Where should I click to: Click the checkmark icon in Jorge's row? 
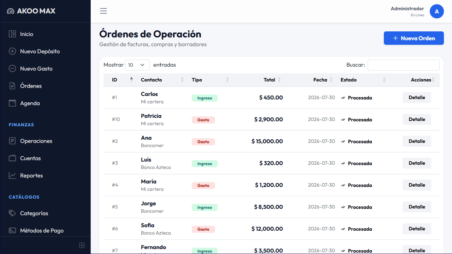[x=343, y=207]
